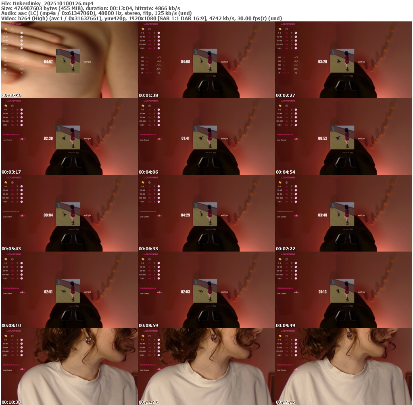
Task: Click the on-screen countdown reading 02:51
Action: (x=48, y=292)
